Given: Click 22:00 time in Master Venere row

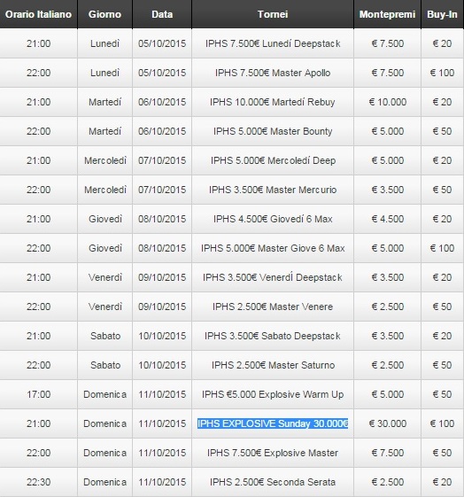Looking at the screenshot, I should (38, 307).
